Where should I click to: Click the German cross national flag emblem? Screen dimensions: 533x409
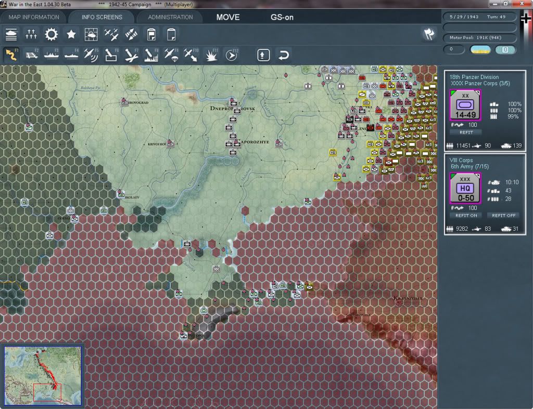[x=526, y=17]
